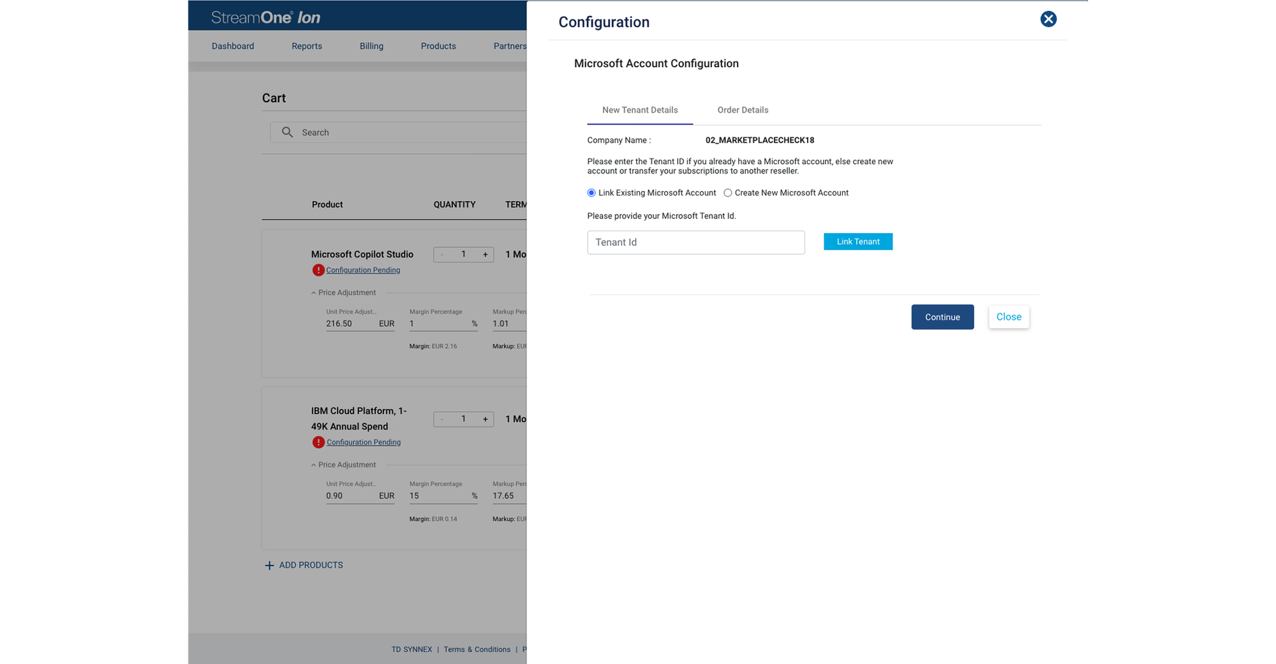Select Link Existing Microsoft Account radio

click(x=591, y=193)
